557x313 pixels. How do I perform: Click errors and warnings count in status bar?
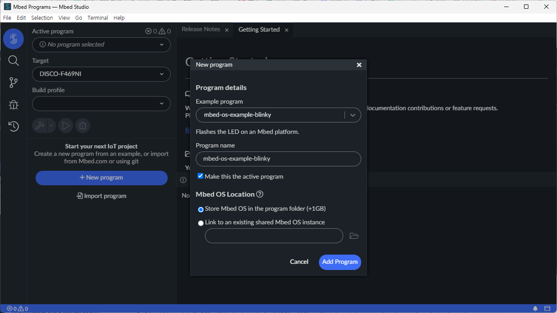point(18,309)
